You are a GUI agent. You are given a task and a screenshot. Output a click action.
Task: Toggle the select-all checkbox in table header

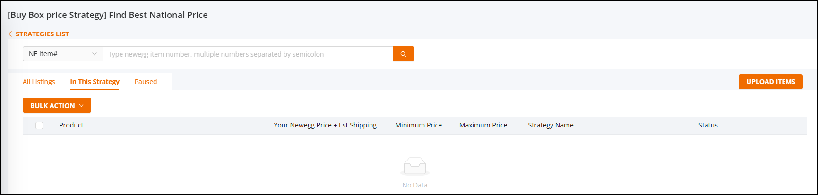coord(39,126)
